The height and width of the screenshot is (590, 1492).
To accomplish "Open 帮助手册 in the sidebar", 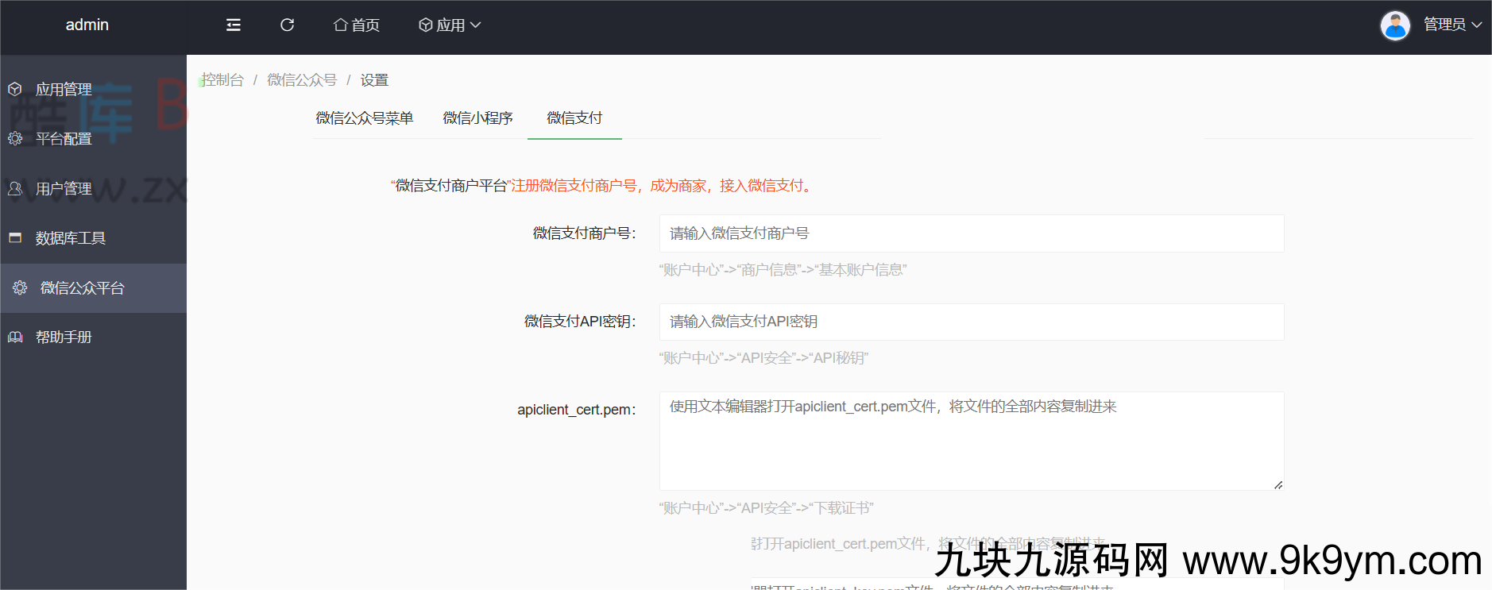I will (93, 337).
